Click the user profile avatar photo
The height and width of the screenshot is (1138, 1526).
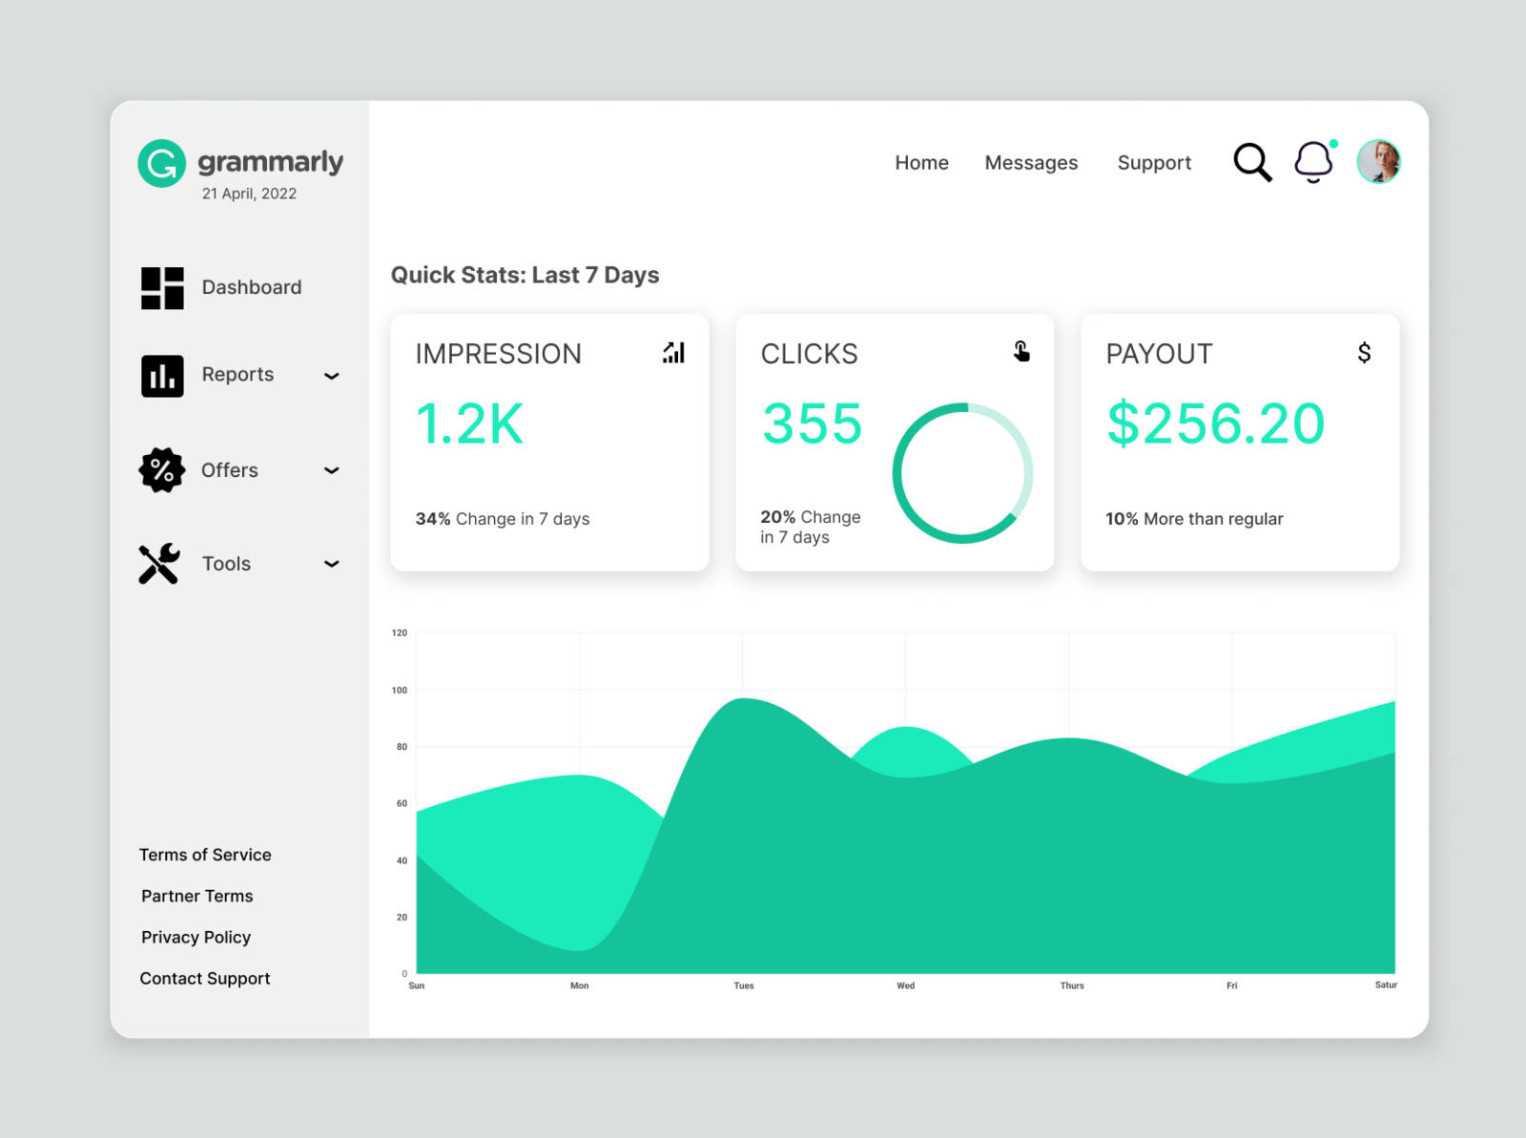[1377, 161]
